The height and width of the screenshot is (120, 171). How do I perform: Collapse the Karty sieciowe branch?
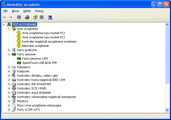coord(9,54)
